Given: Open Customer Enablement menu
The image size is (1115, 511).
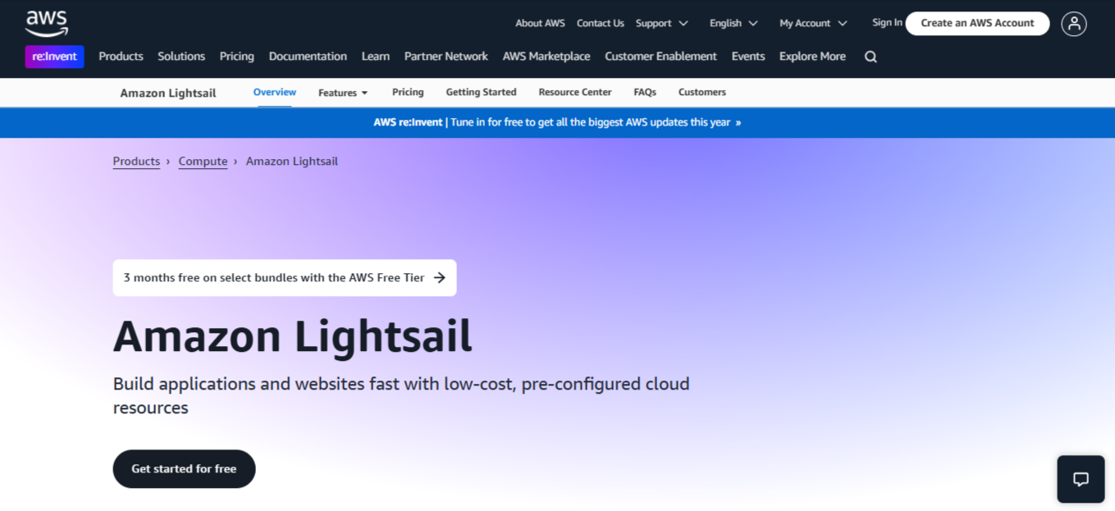Looking at the screenshot, I should point(660,57).
